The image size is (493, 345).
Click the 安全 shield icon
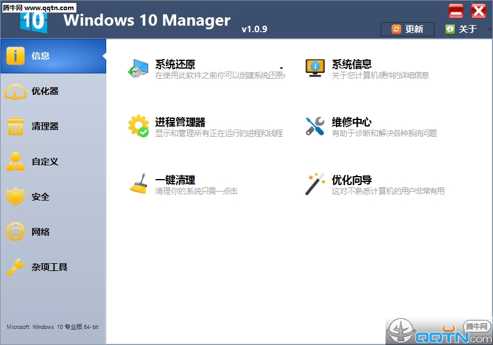coord(15,196)
